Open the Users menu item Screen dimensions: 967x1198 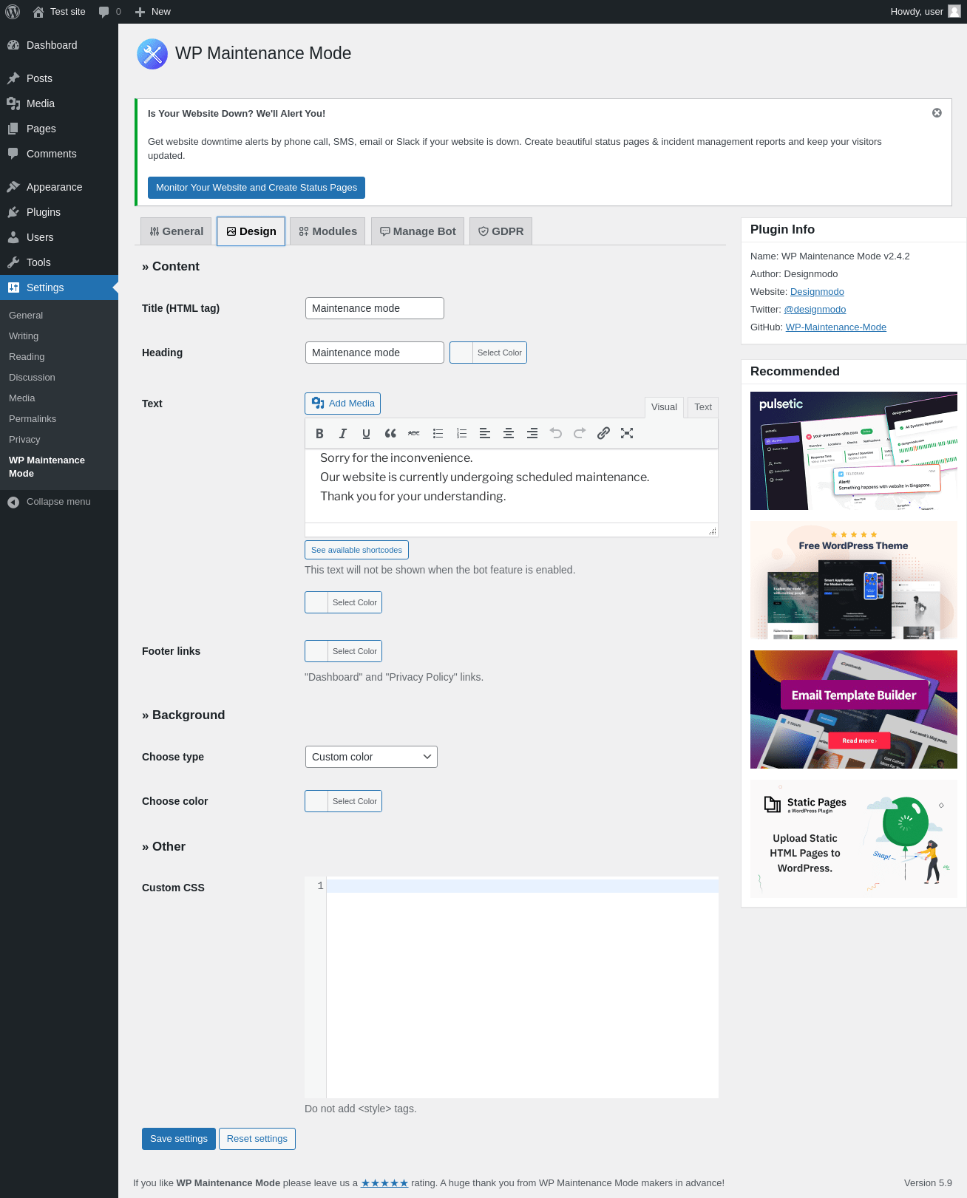coord(59,237)
